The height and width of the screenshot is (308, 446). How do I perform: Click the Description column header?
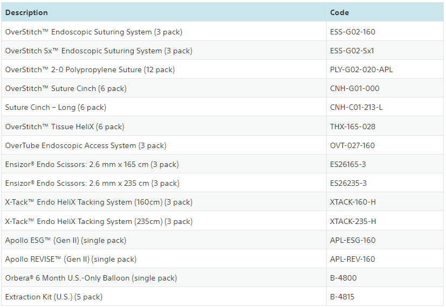[x=26, y=12]
